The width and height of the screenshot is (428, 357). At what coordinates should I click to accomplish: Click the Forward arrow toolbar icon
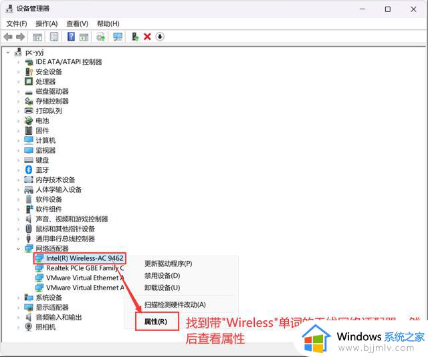pyautogui.click(x=21, y=37)
